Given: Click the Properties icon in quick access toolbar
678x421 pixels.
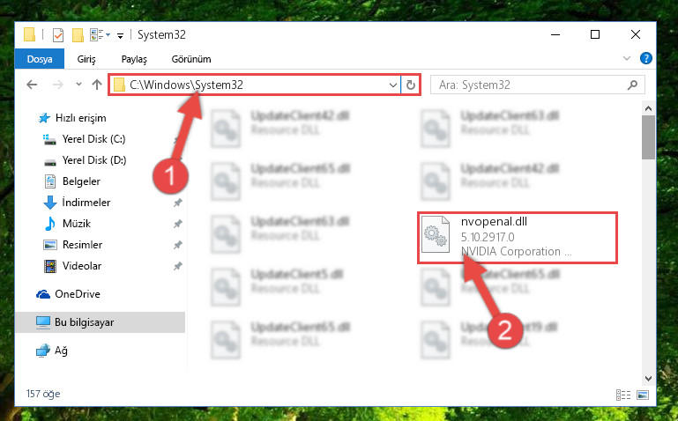Looking at the screenshot, I should [x=57, y=35].
